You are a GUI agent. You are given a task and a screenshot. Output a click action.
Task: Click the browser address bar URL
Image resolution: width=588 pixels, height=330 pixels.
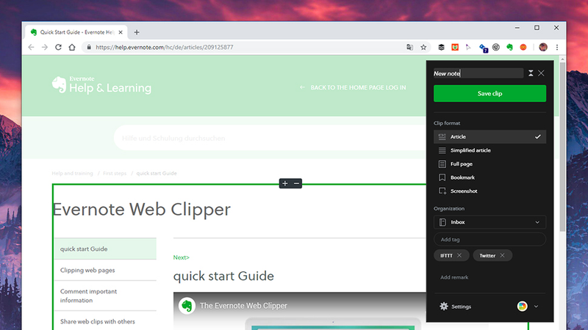(x=164, y=47)
